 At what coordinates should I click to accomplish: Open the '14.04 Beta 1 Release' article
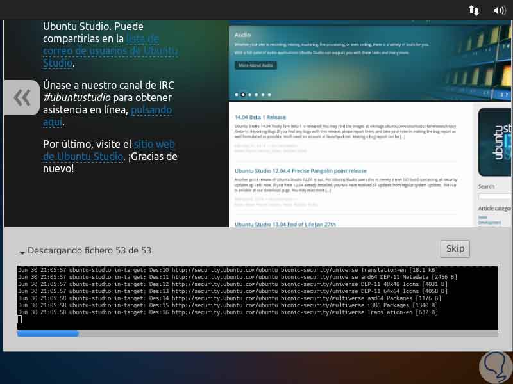260,117
